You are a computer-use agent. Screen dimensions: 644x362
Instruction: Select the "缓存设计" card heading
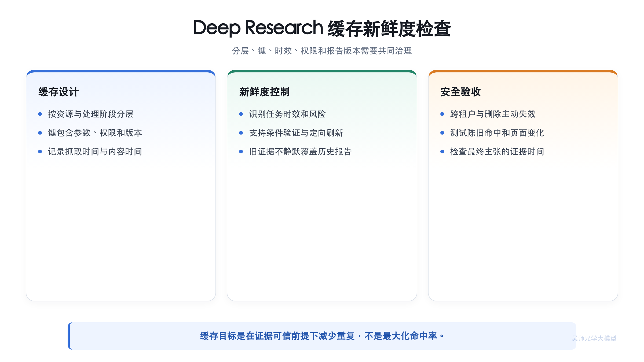coord(58,92)
